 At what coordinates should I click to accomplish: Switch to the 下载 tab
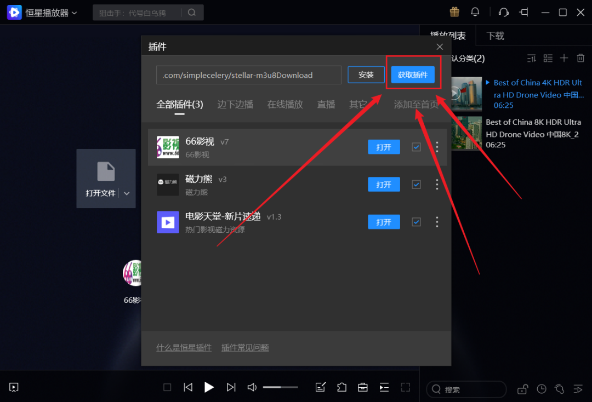point(494,36)
